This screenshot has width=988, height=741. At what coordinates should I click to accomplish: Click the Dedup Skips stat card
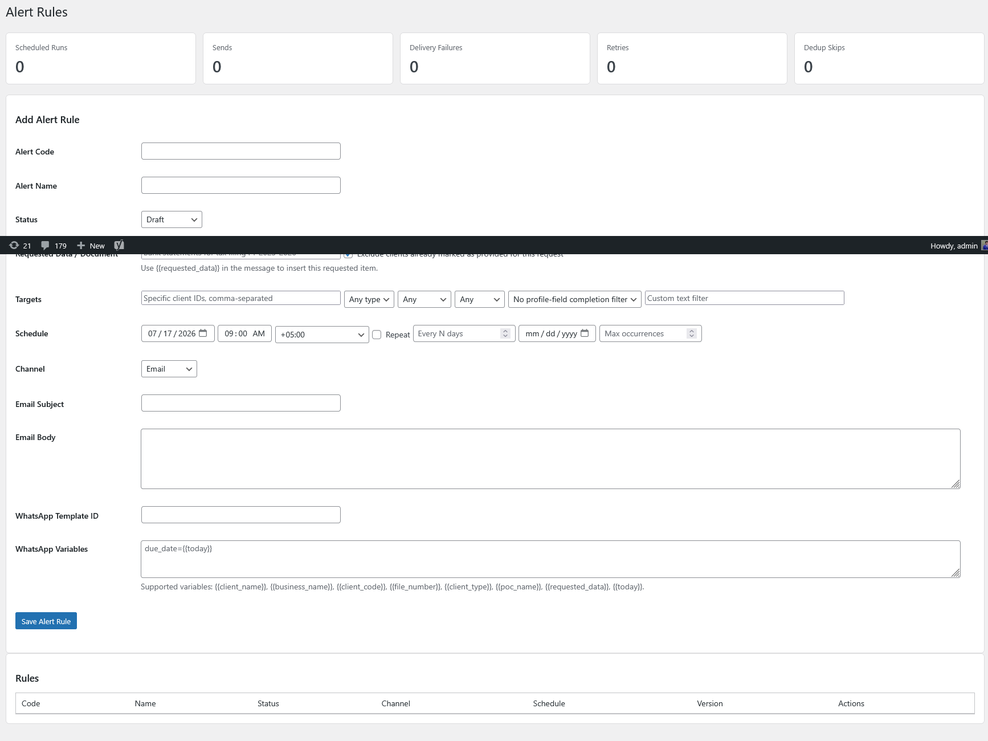pyautogui.click(x=889, y=58)
